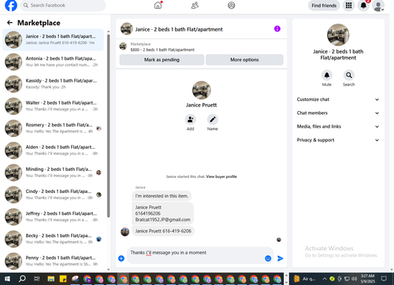The height and width of the screenshot is (285, 394).
Task: Select the Becky conversation
Action: pos(53,239)
